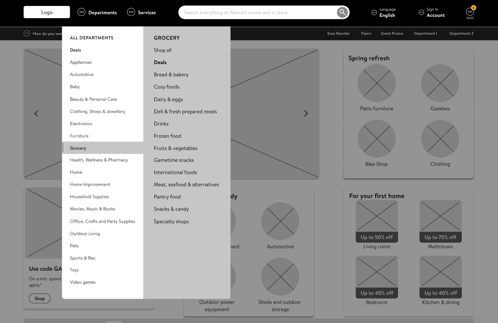Screen dimensions: 498x323
Task: Click the Gazebos thumbnail
Action: (x=440, y=83)
